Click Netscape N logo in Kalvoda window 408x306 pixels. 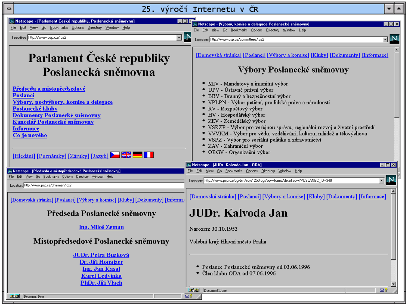click(x=391, y=180)
